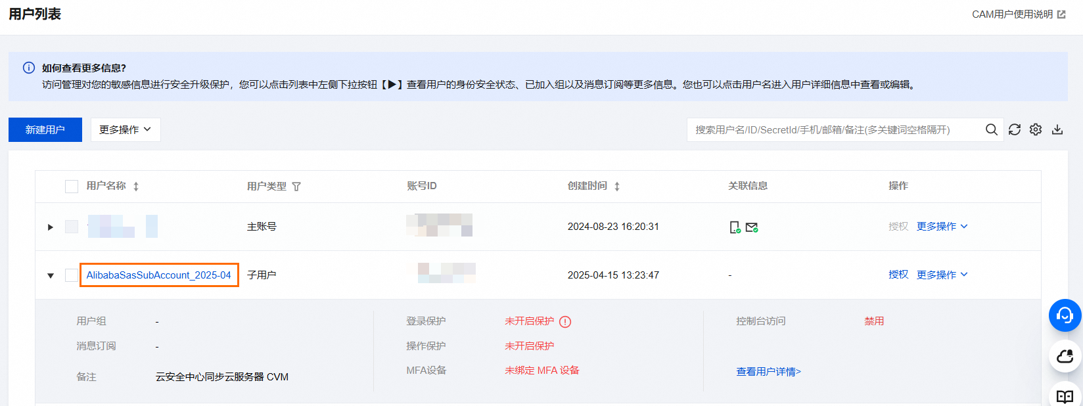The width and height of the screenshot is (1083, 406).
Task: Click the 账号ID column header
Action: [x=422, y=186]
